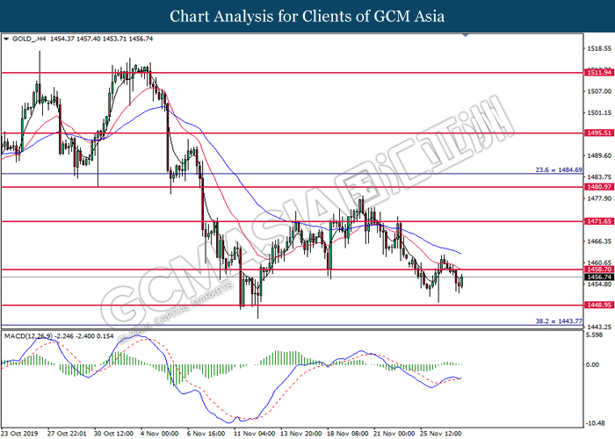Click the 25 Nov 12:00 time label
Screen dimensions: 615x439
(x=441, y=434)
